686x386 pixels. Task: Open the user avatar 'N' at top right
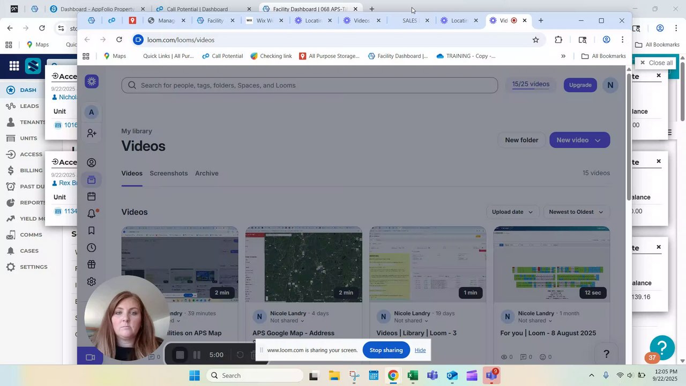(x=610, y=85)
